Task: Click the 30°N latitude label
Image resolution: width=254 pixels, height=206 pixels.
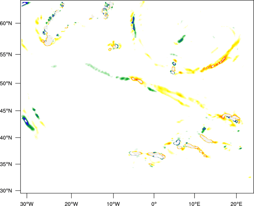Action: [6, 191]
